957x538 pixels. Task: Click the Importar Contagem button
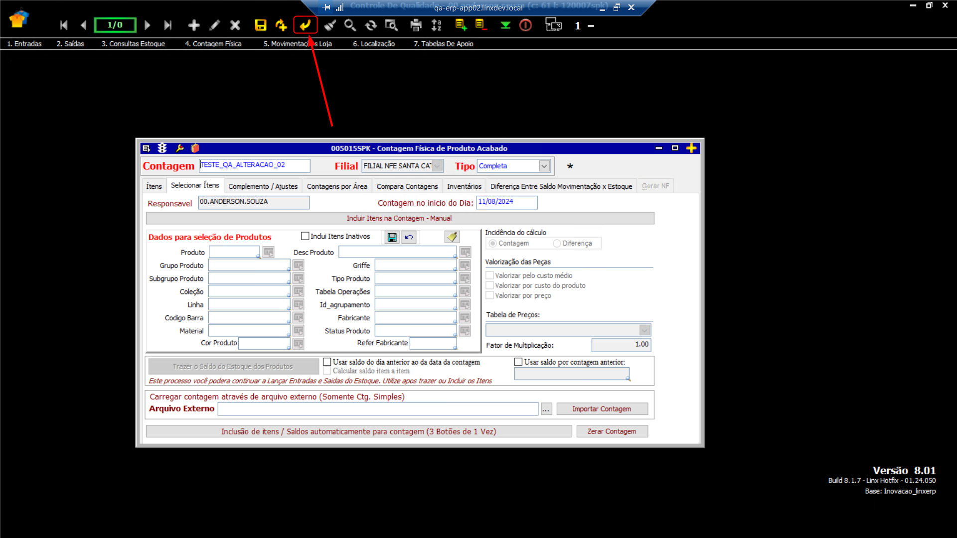pos(602,409)
